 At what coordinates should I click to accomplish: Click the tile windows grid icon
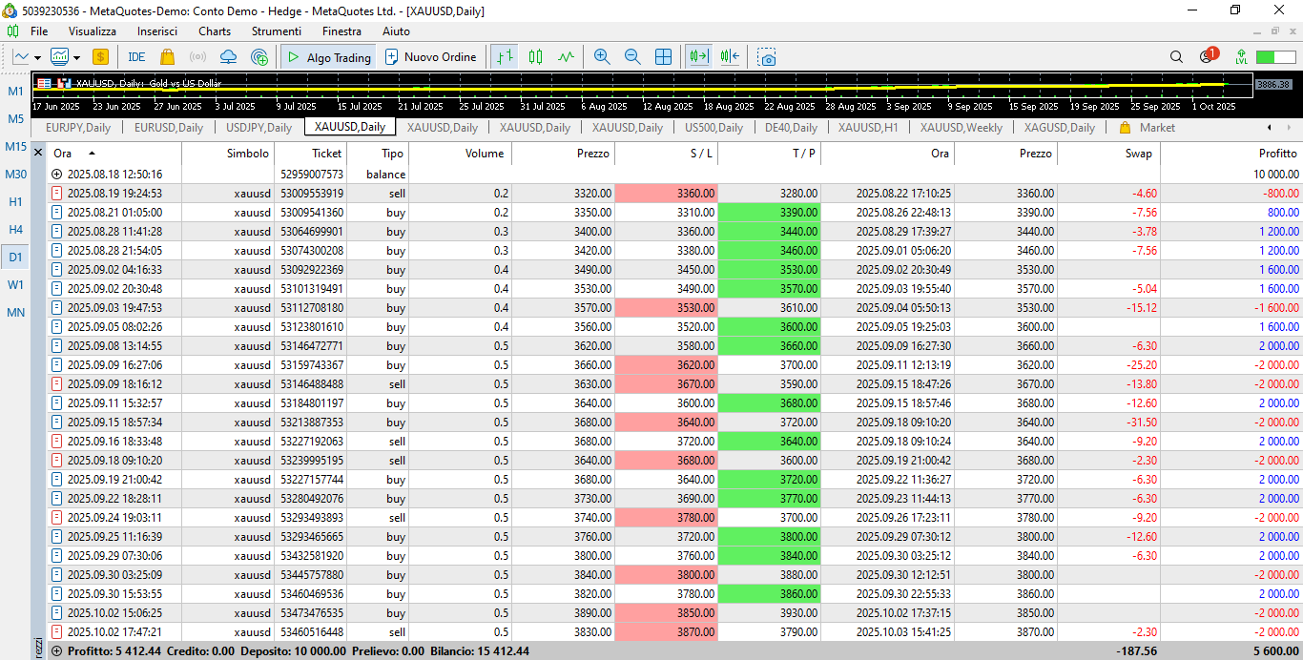click(663, 57)
